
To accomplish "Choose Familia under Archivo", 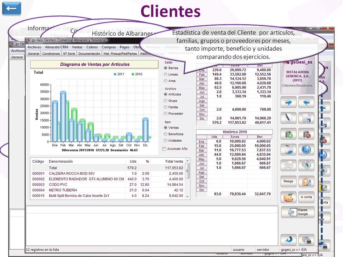I will [165, 107].
